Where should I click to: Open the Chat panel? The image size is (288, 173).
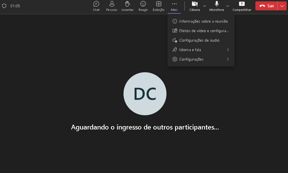click(96, 6)
